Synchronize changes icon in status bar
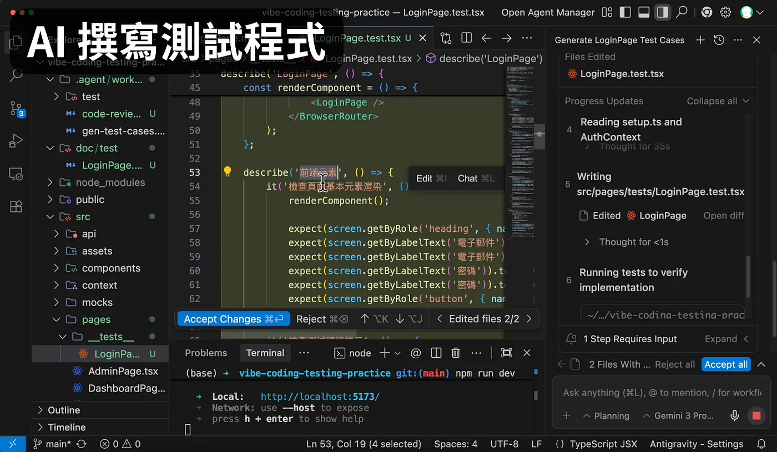The width and height of the screenshot is (777, 452). pos(81,444)
